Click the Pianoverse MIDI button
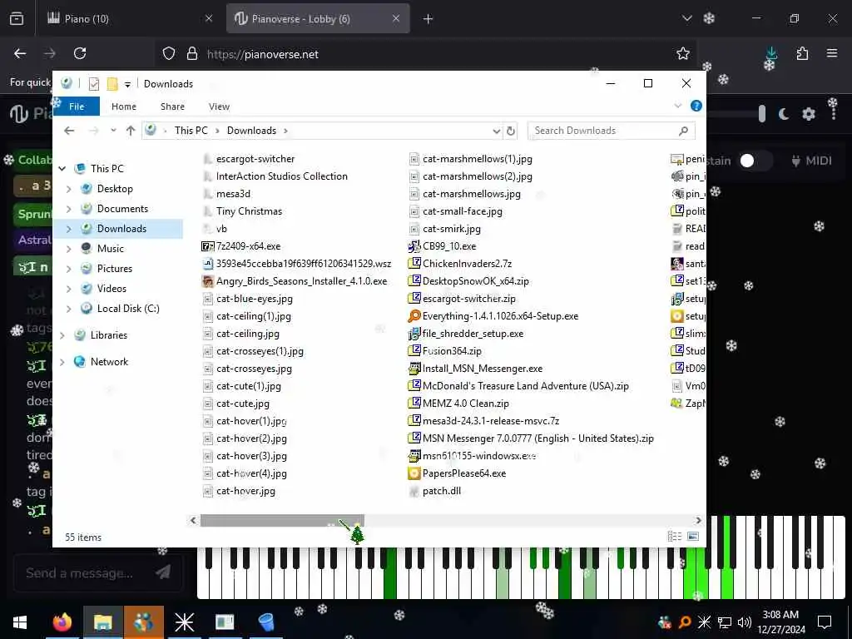This screenshot has width=852, height=639. [x=811, y=161]
